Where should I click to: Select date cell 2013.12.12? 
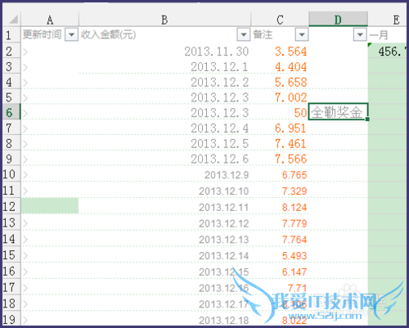coord(164,222)
